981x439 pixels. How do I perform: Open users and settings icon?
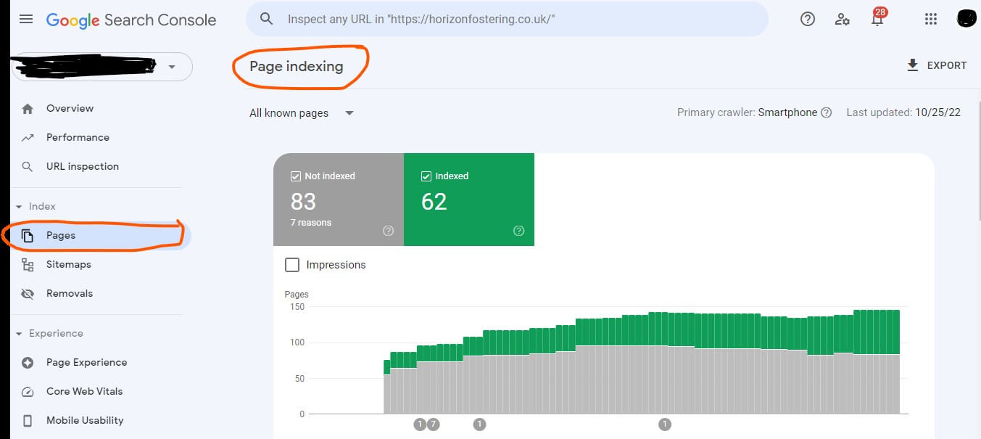pyautogui.click(x=843, y=19)
